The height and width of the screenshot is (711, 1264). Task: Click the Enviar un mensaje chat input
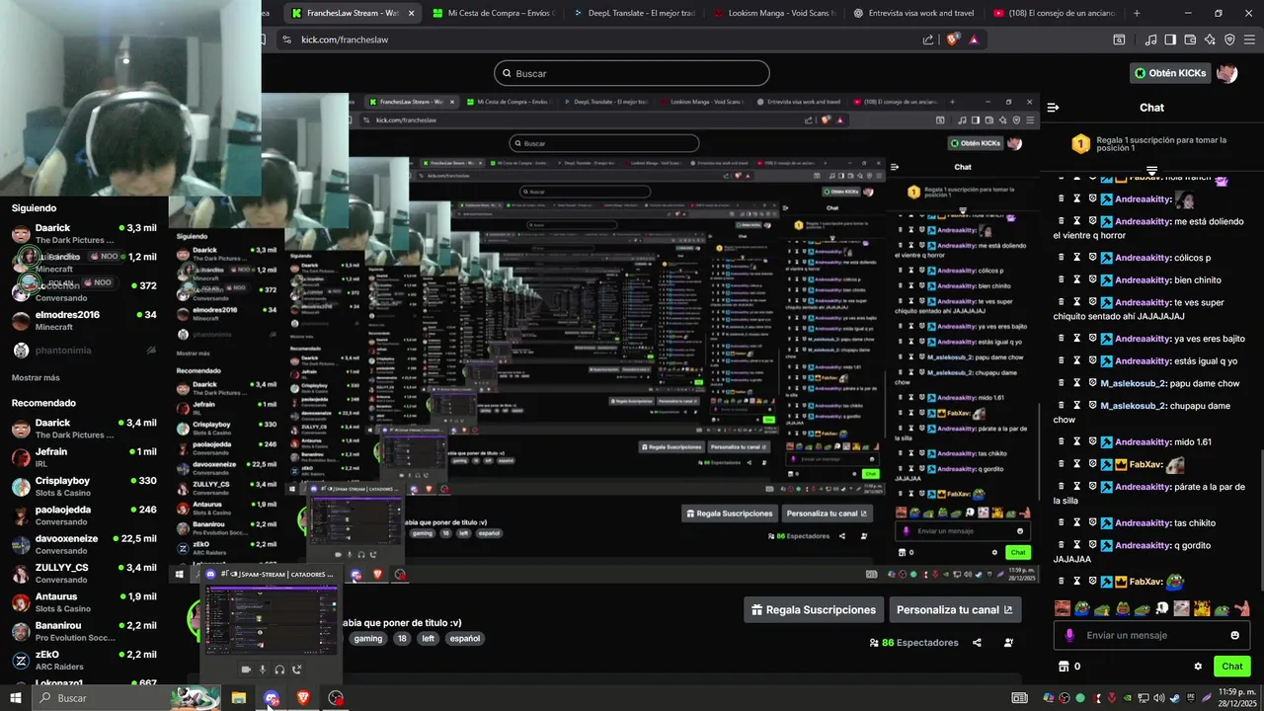1149,635
